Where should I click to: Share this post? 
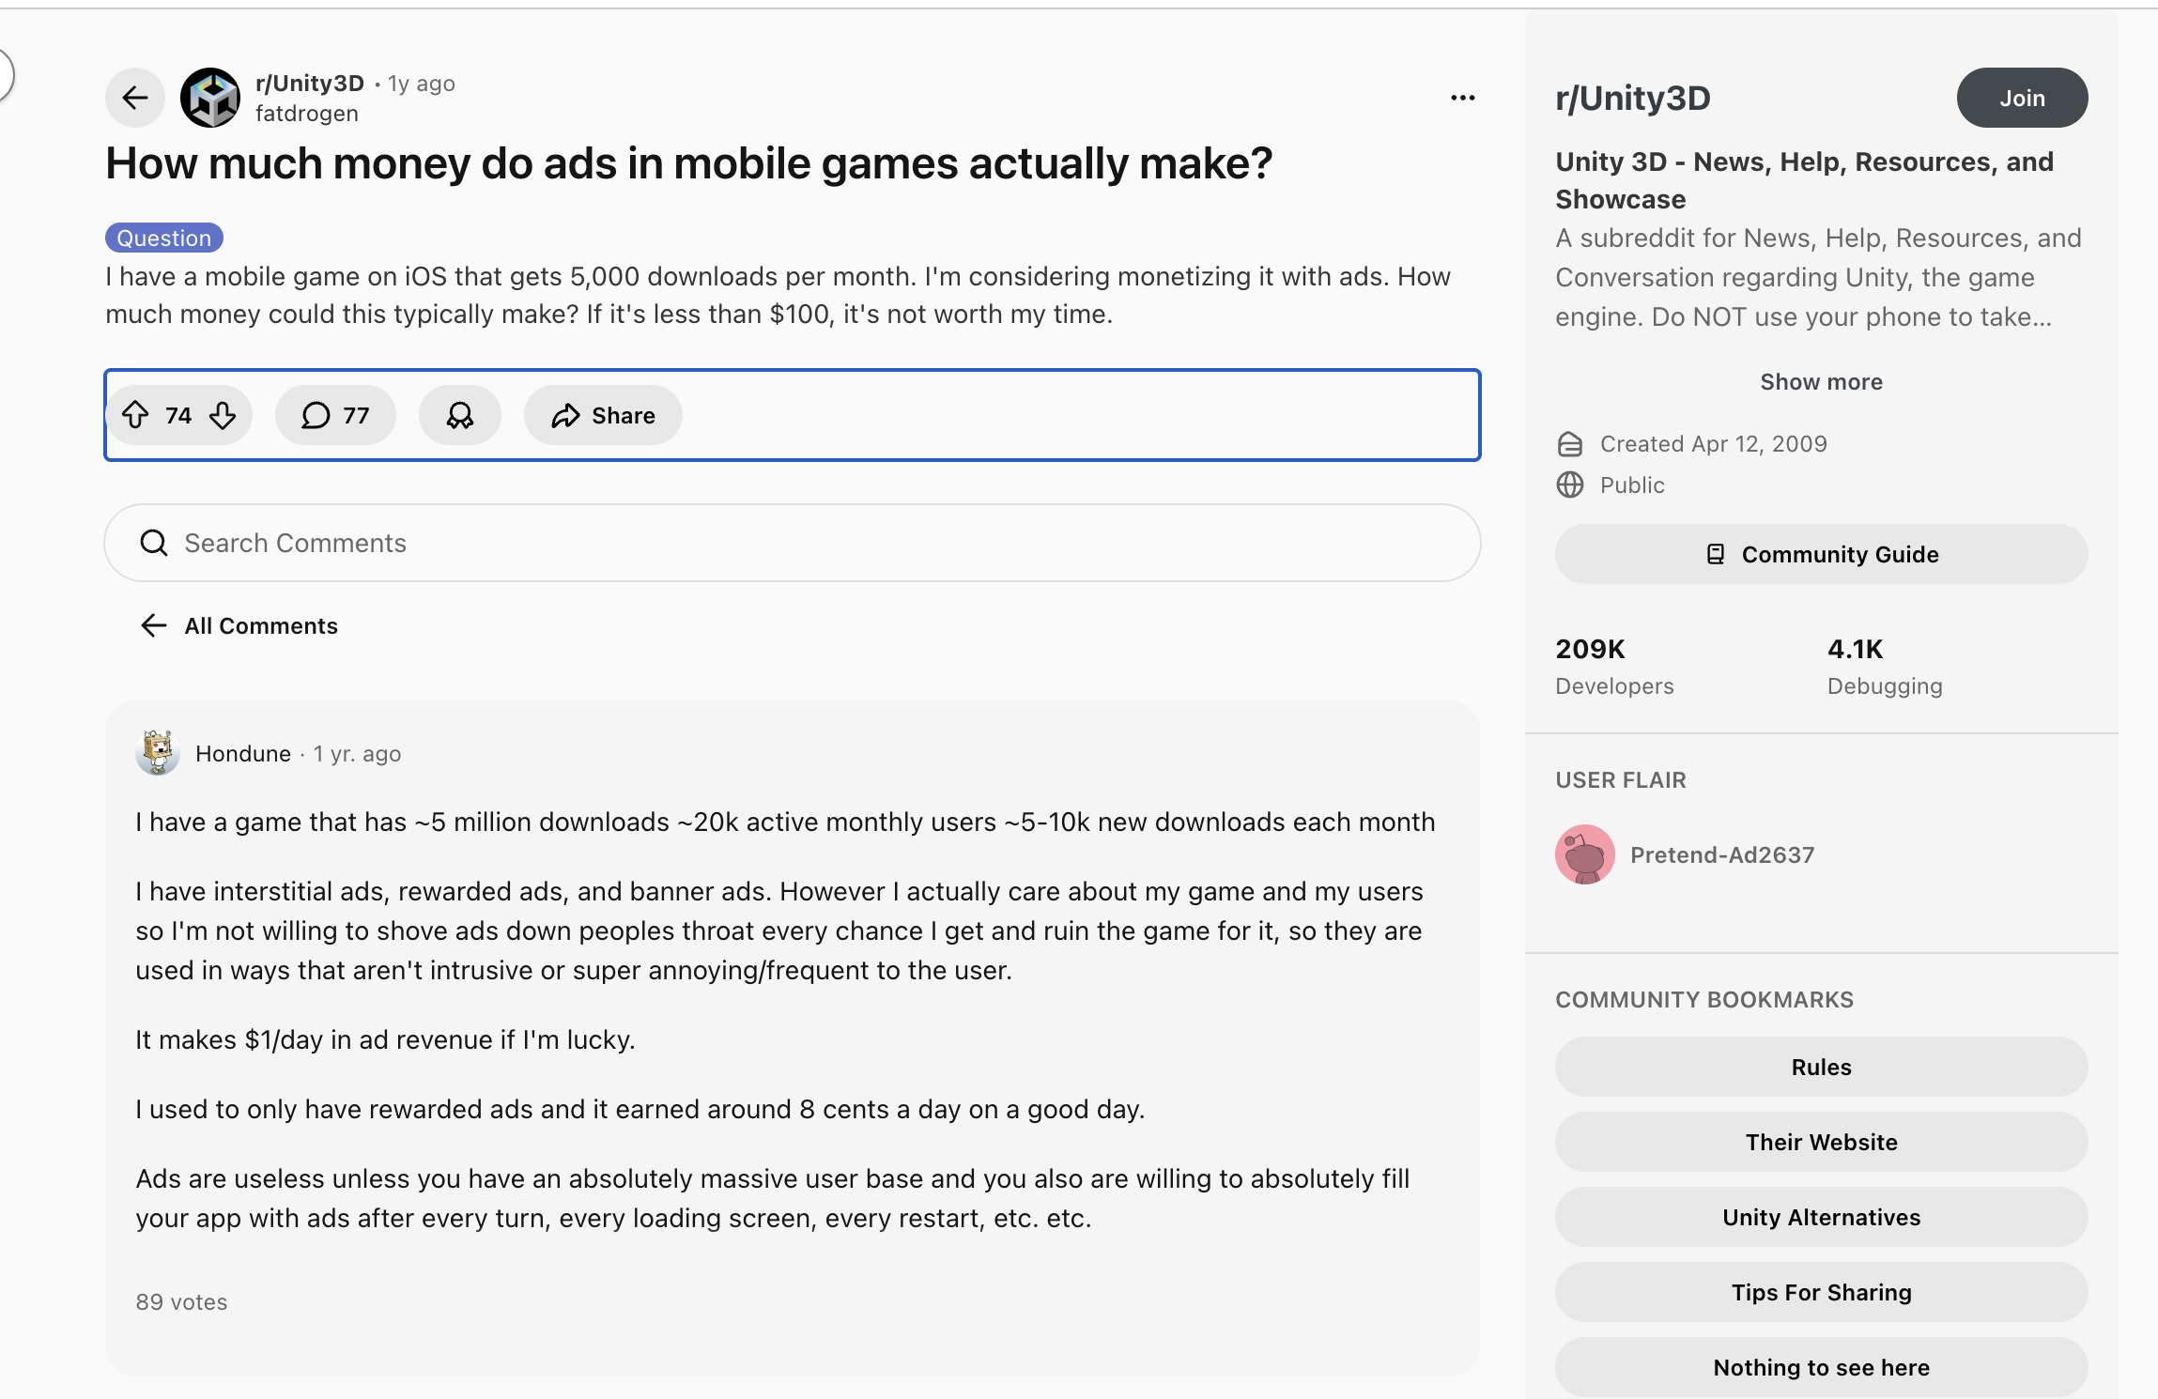[x=603, y=415]
